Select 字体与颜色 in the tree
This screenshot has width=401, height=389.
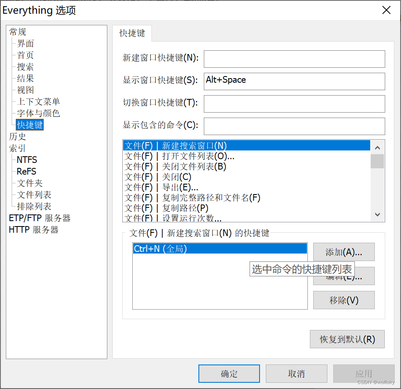[38, 113]
